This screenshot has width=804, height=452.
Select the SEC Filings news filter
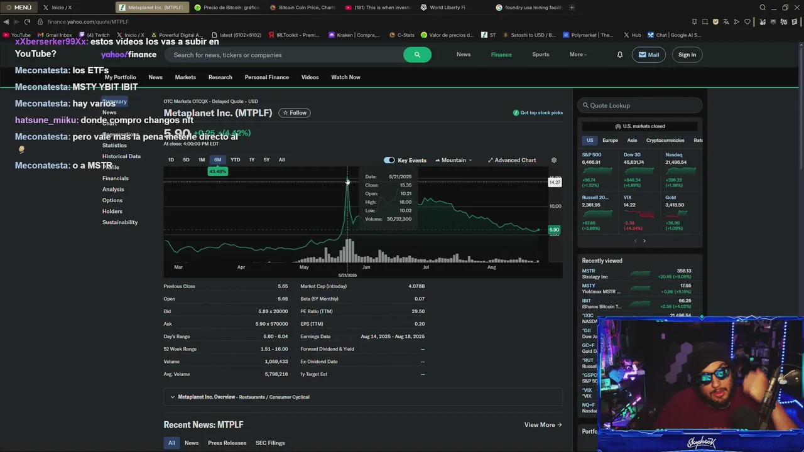click(x=270, y=443)
